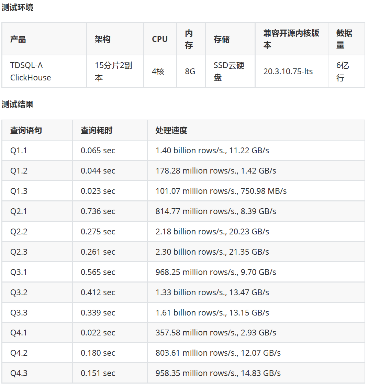Click the 0.339 sec duration cell
The width and height of the screenshot is (369, 387).
point(110,312)
